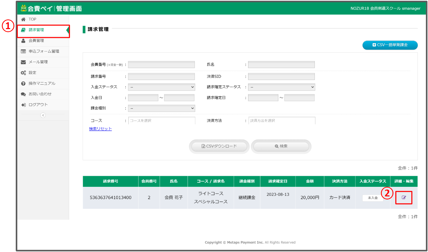Collapse the sidebar with the « arrow
This screenshot has width=428, height=252.
coord(43,115)
